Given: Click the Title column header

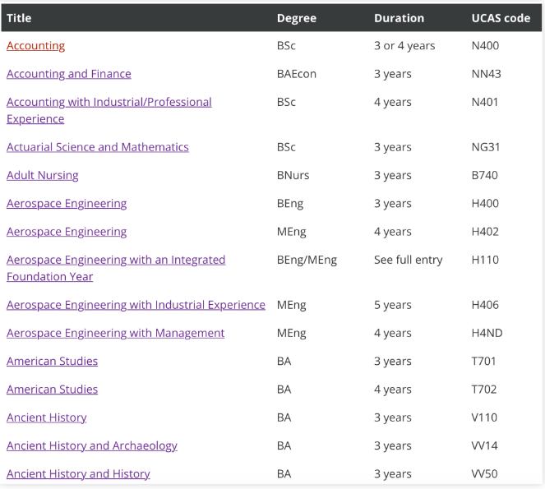Looking at the screenshot, I should [x=19, y=18].
